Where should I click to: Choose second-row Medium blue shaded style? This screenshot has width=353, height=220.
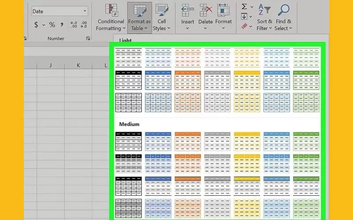[x=158, y=164]
